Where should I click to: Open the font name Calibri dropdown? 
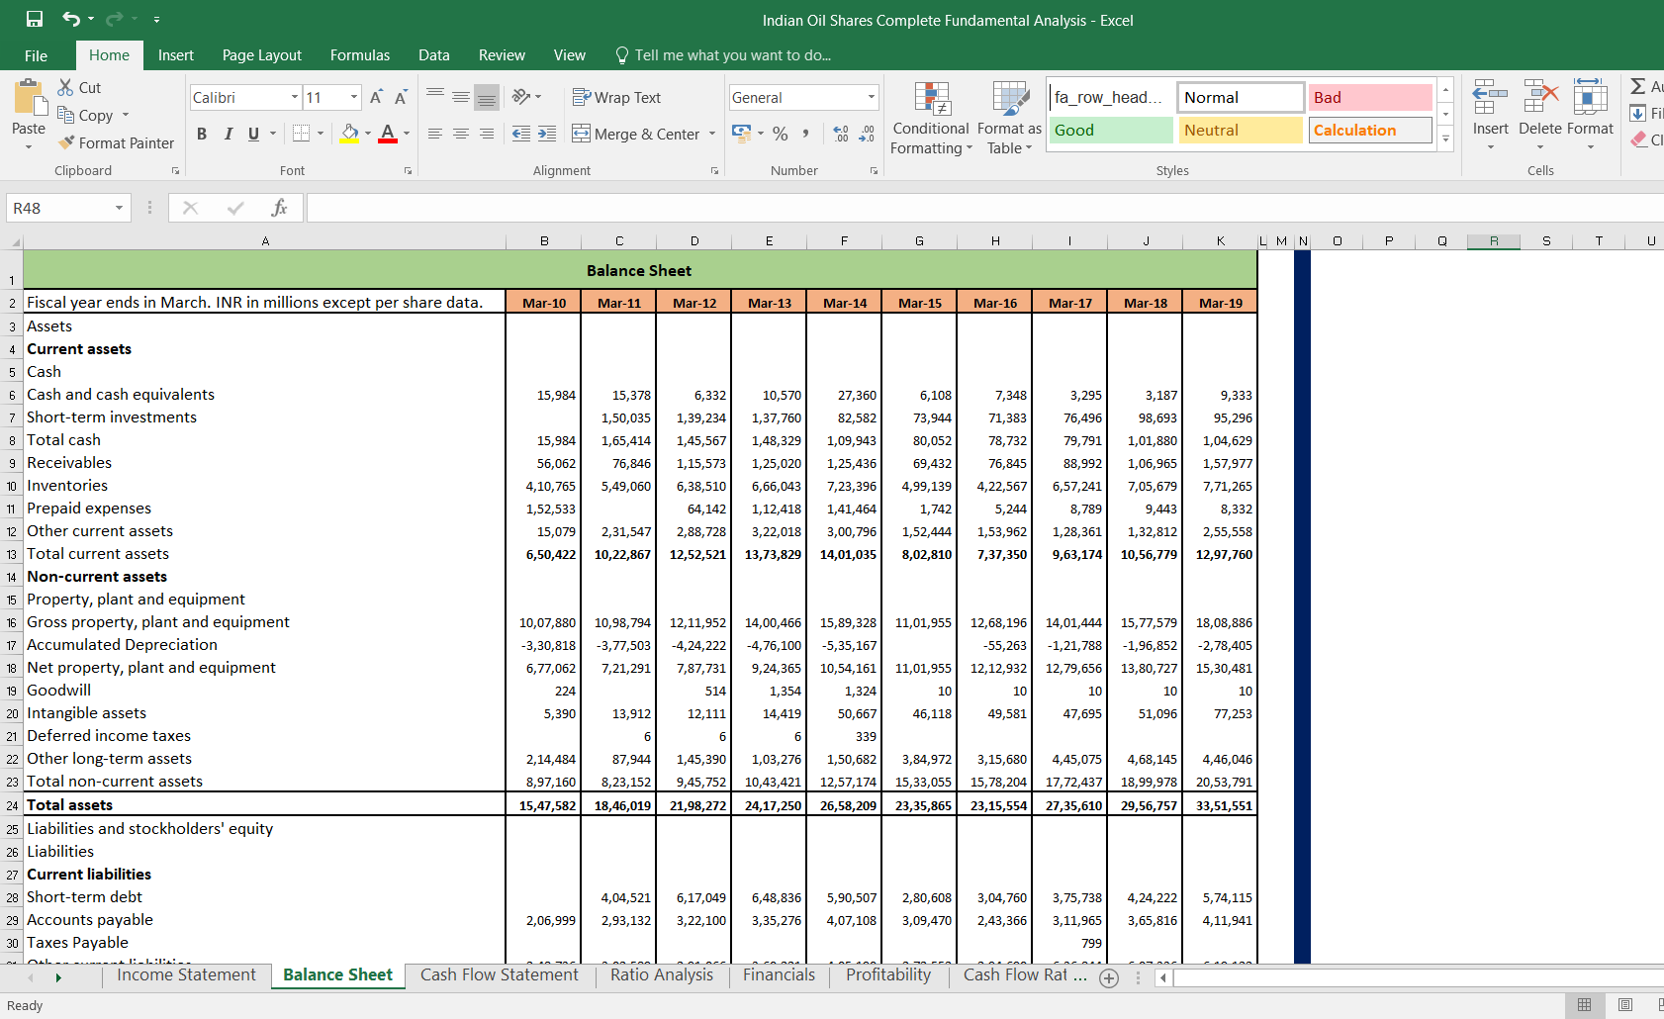[295, 97]
